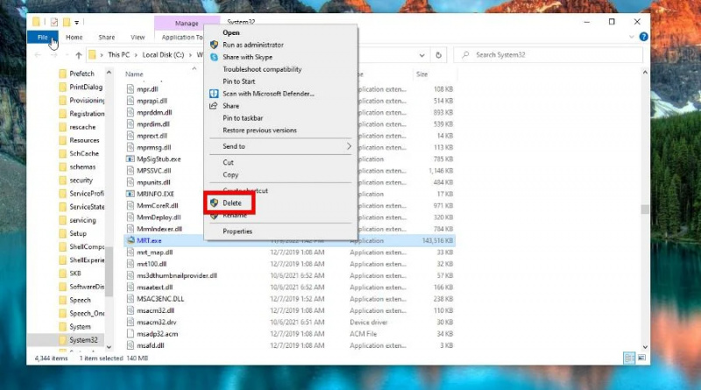Image resolution: width=701 pixels, height=390 pixels.
Task: Open the Help question mark icon
Action: pyautogui.click(x=643, y=37)
